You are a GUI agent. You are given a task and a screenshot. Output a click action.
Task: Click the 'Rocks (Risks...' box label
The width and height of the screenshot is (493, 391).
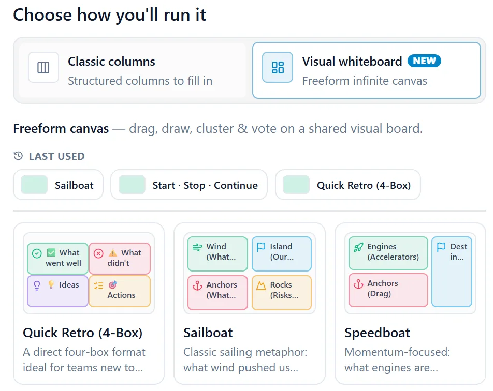coord(284,290)
